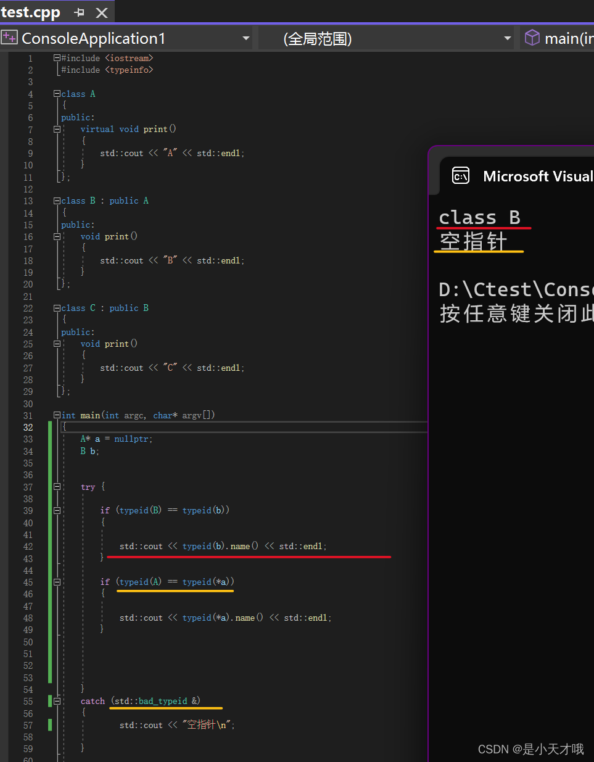Image resolution: width=594 pixels, height=762 pixels.
Task: Click the cube icon before the main() dropdown
Action: click(531, 37)
